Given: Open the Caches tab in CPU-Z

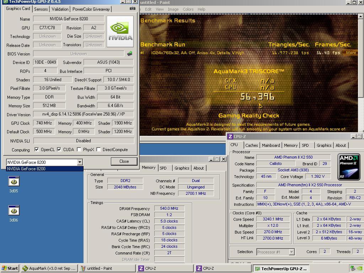Looking at the screenshot, I should (251, 145).
